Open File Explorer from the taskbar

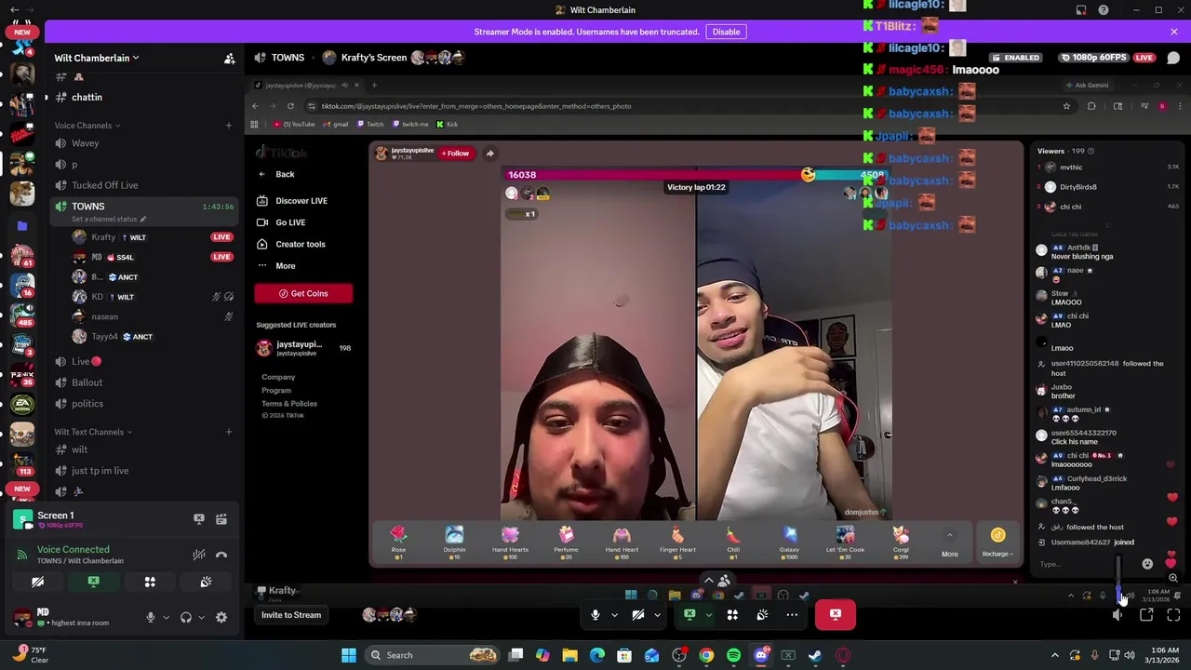(x=569, y=655)
